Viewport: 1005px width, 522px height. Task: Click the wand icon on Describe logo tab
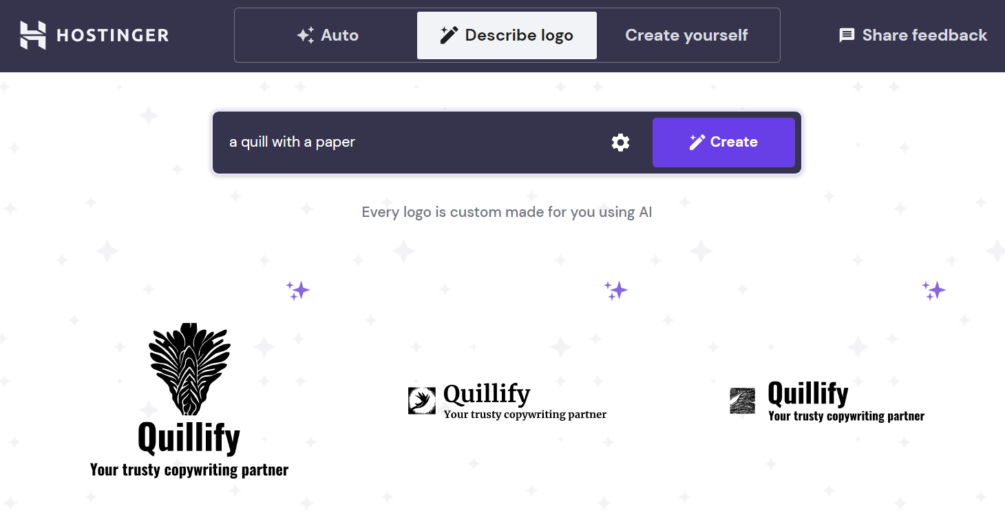pos(449,35)
